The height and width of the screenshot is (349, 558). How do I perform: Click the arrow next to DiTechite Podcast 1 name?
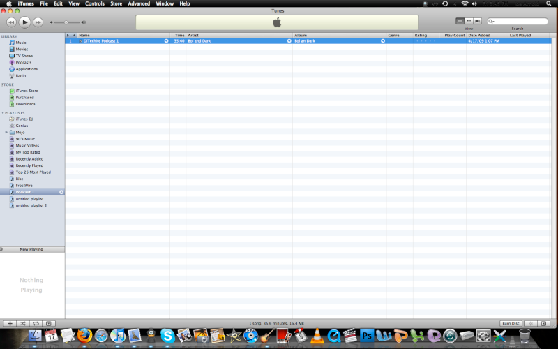[x=166, y=41]
